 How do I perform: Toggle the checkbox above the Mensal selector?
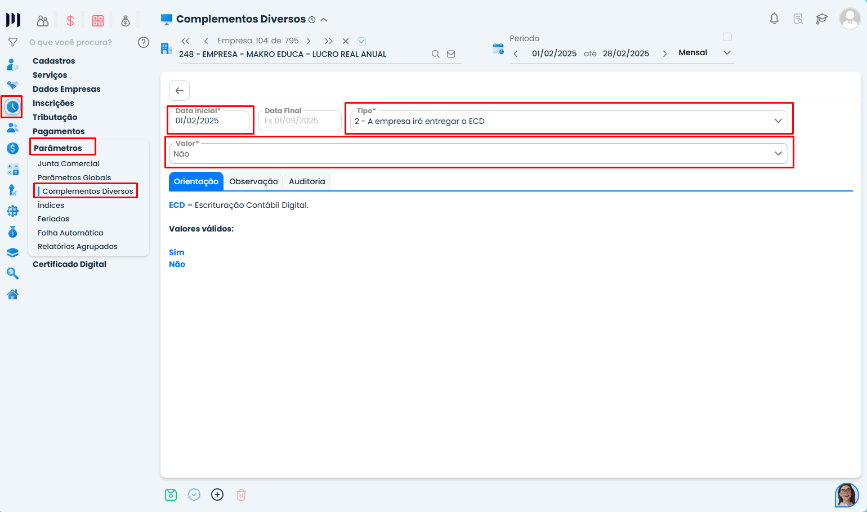coord(727,37)
